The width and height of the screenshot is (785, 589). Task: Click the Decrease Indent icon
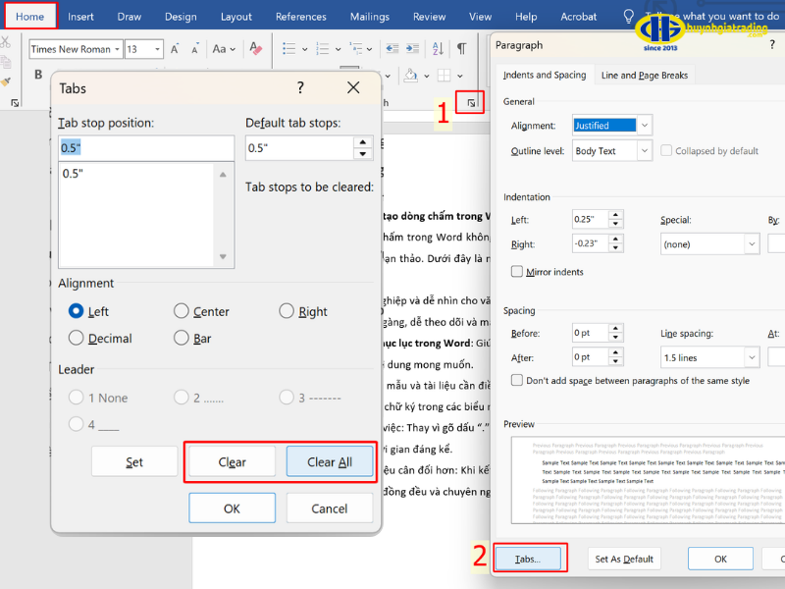point(392,48)
